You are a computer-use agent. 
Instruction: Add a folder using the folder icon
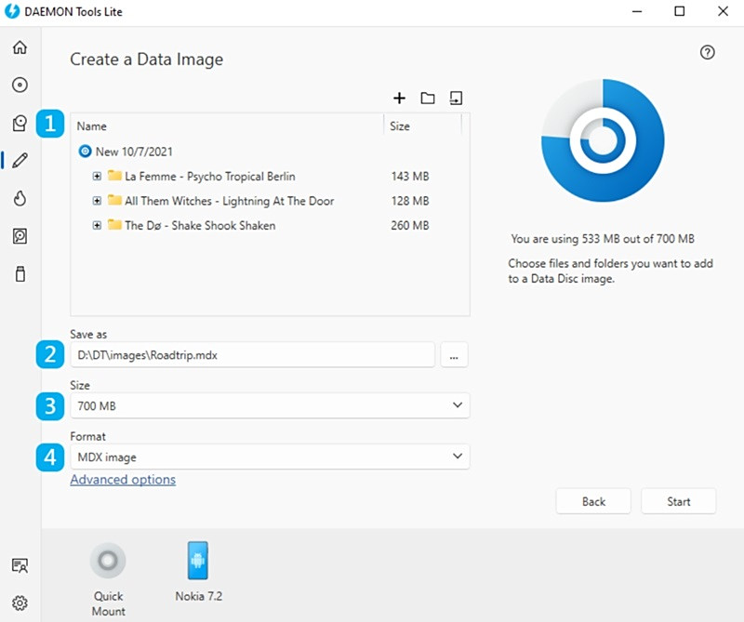(x=429, y=98)
